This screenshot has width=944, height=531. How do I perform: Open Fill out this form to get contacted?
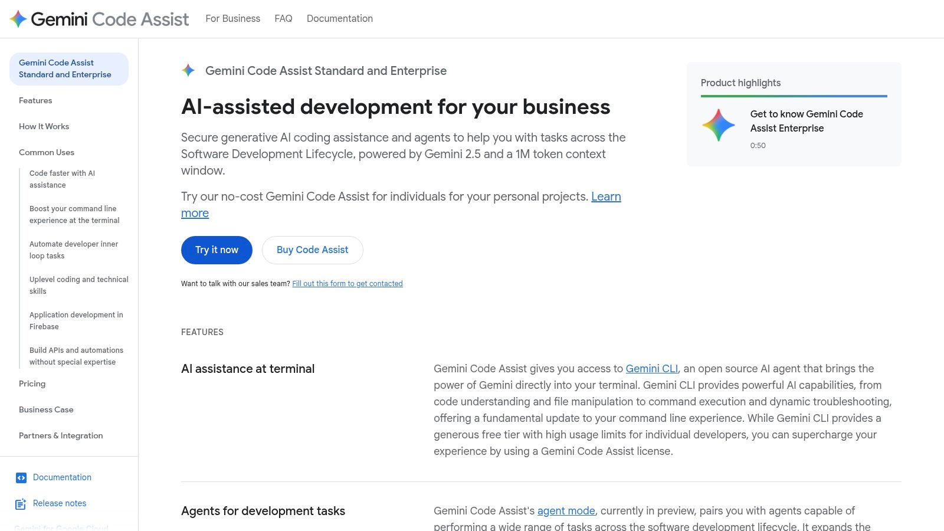click(x=348, y=284)
